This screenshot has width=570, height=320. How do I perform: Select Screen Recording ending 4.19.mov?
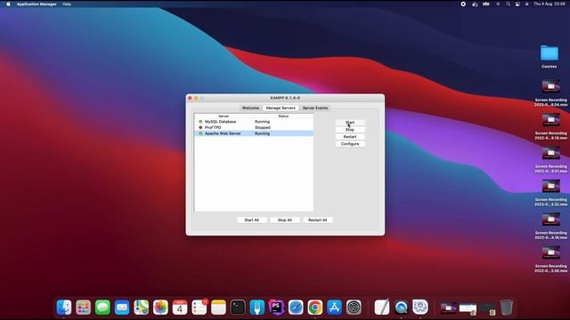[x=550, y=227]
